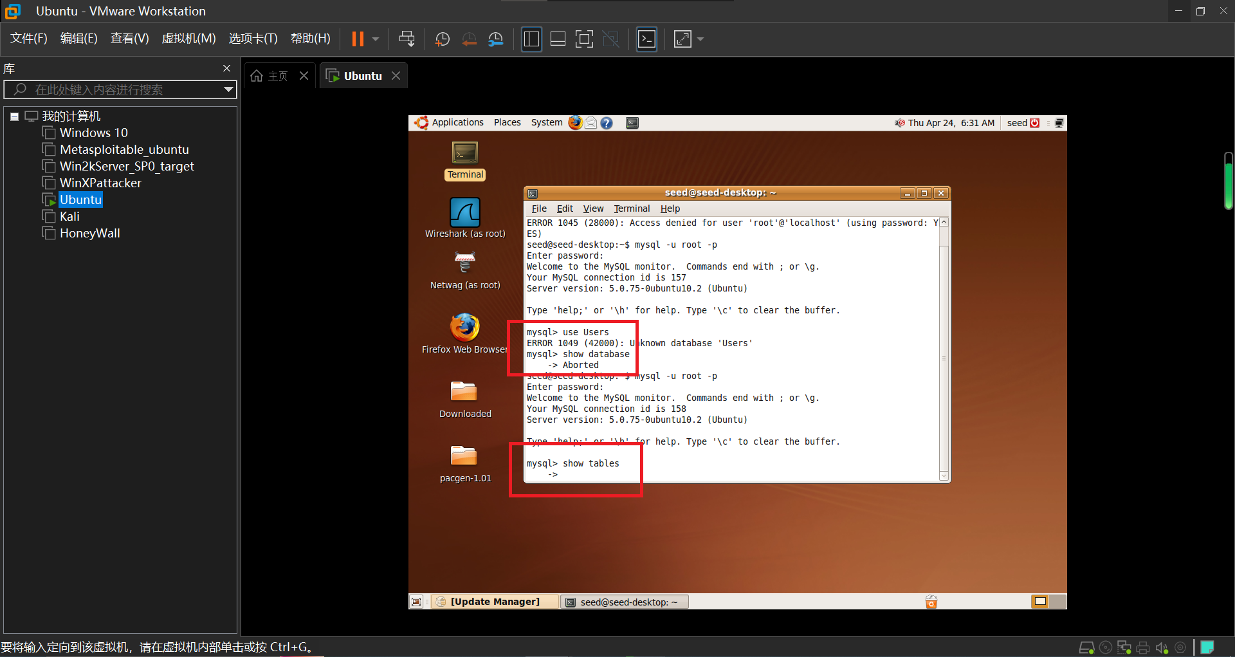Open the terminal window View menu
The height and width of the screenshot is (657, 1235).
pyautogui.click(x=593, y=208)
